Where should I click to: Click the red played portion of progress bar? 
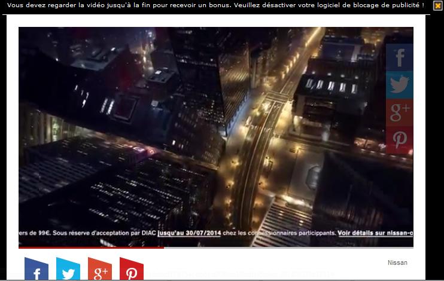coord(90,247)
